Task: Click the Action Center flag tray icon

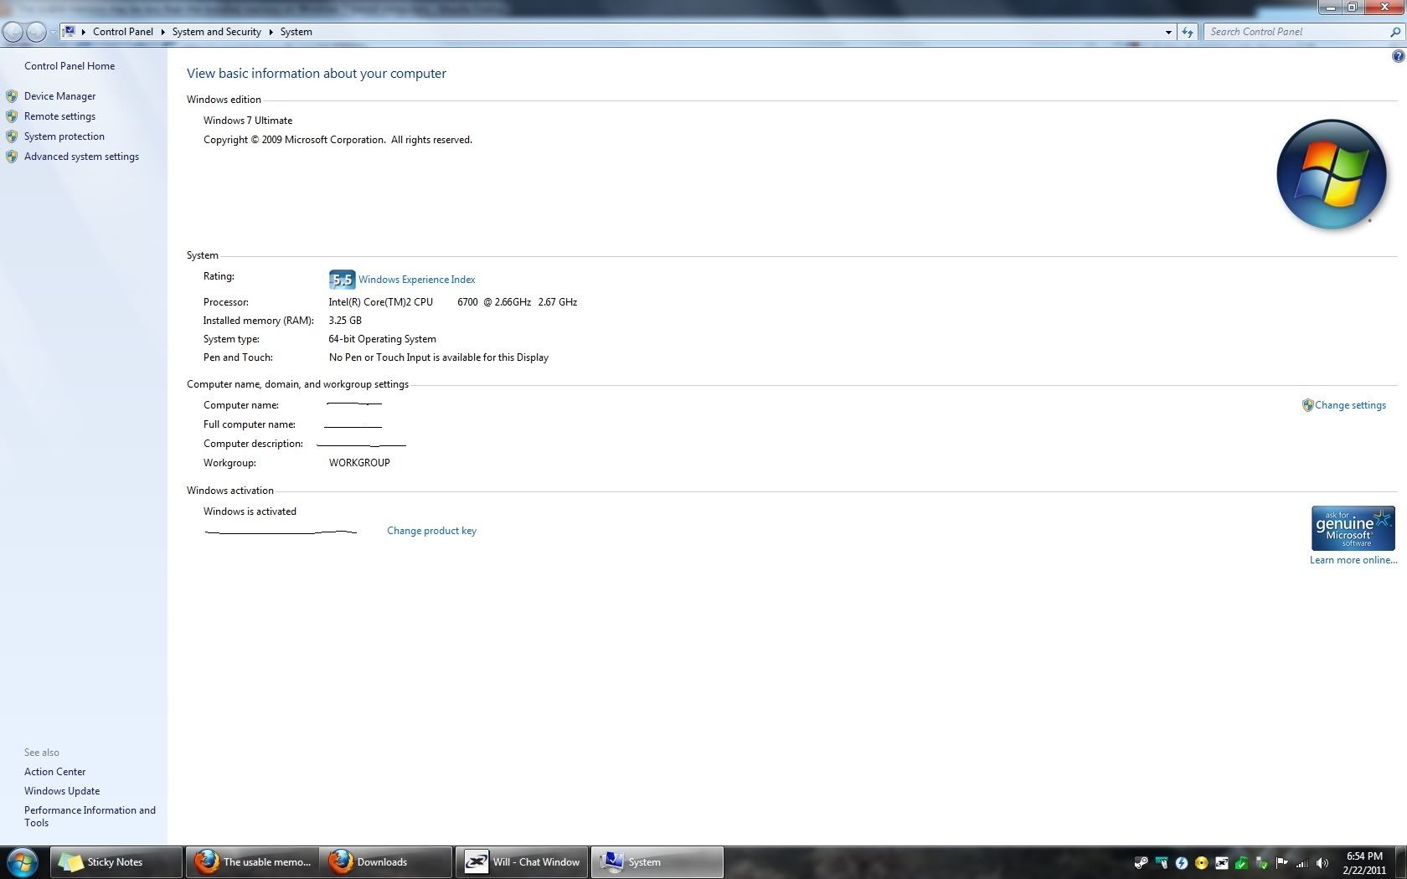Action: [1281, 862]
